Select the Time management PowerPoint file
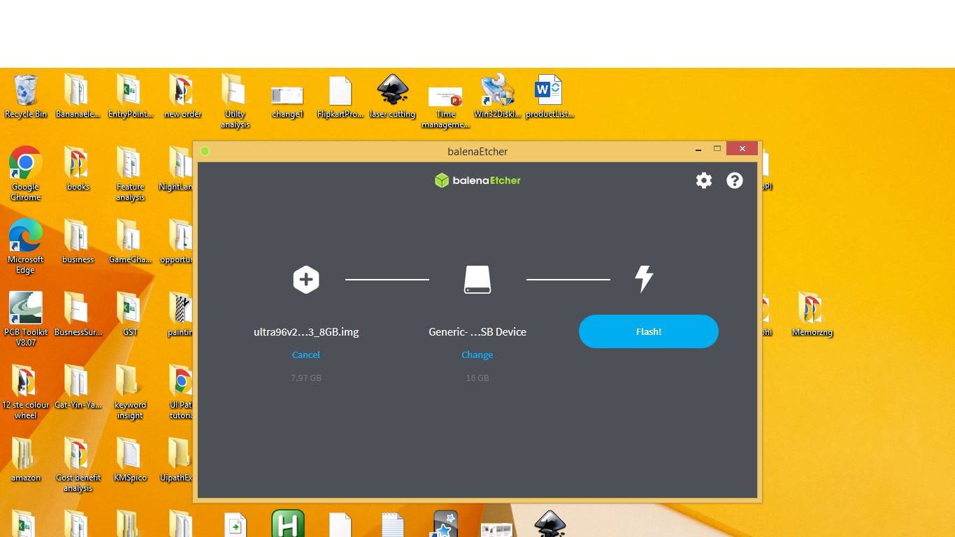Image resolution: width=955 pixels, height=537 pixels. coord(445,107)
